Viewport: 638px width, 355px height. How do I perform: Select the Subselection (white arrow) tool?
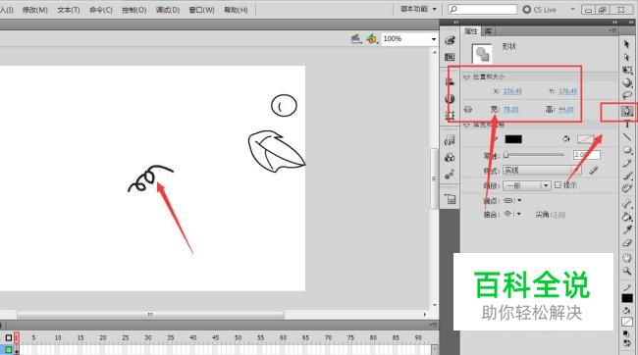click(x=627, y=57)
